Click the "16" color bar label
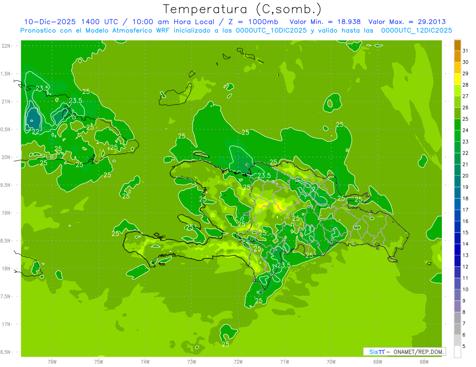The width and height of the screenshot is (476, 367). (466, 221)
